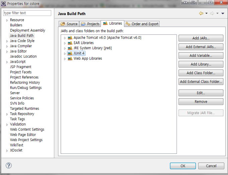Click the Eclipse icon in the title bar
Viewport: 228px width, 175px height.
pos(3,3)
